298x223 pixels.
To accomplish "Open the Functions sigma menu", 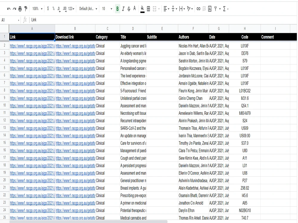I will pyautogui.click(x=226, y=9).
